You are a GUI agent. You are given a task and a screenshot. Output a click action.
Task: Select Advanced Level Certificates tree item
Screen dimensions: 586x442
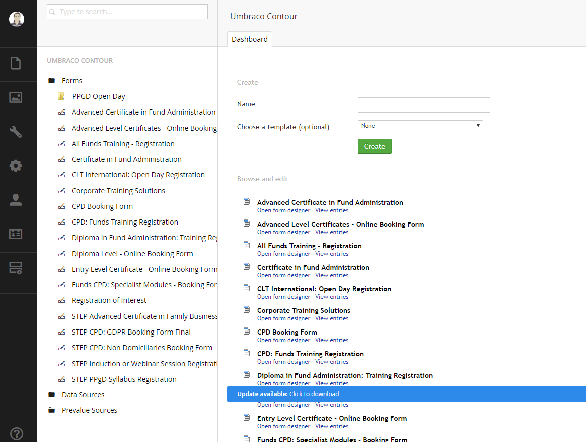click(x=144, y=128)
